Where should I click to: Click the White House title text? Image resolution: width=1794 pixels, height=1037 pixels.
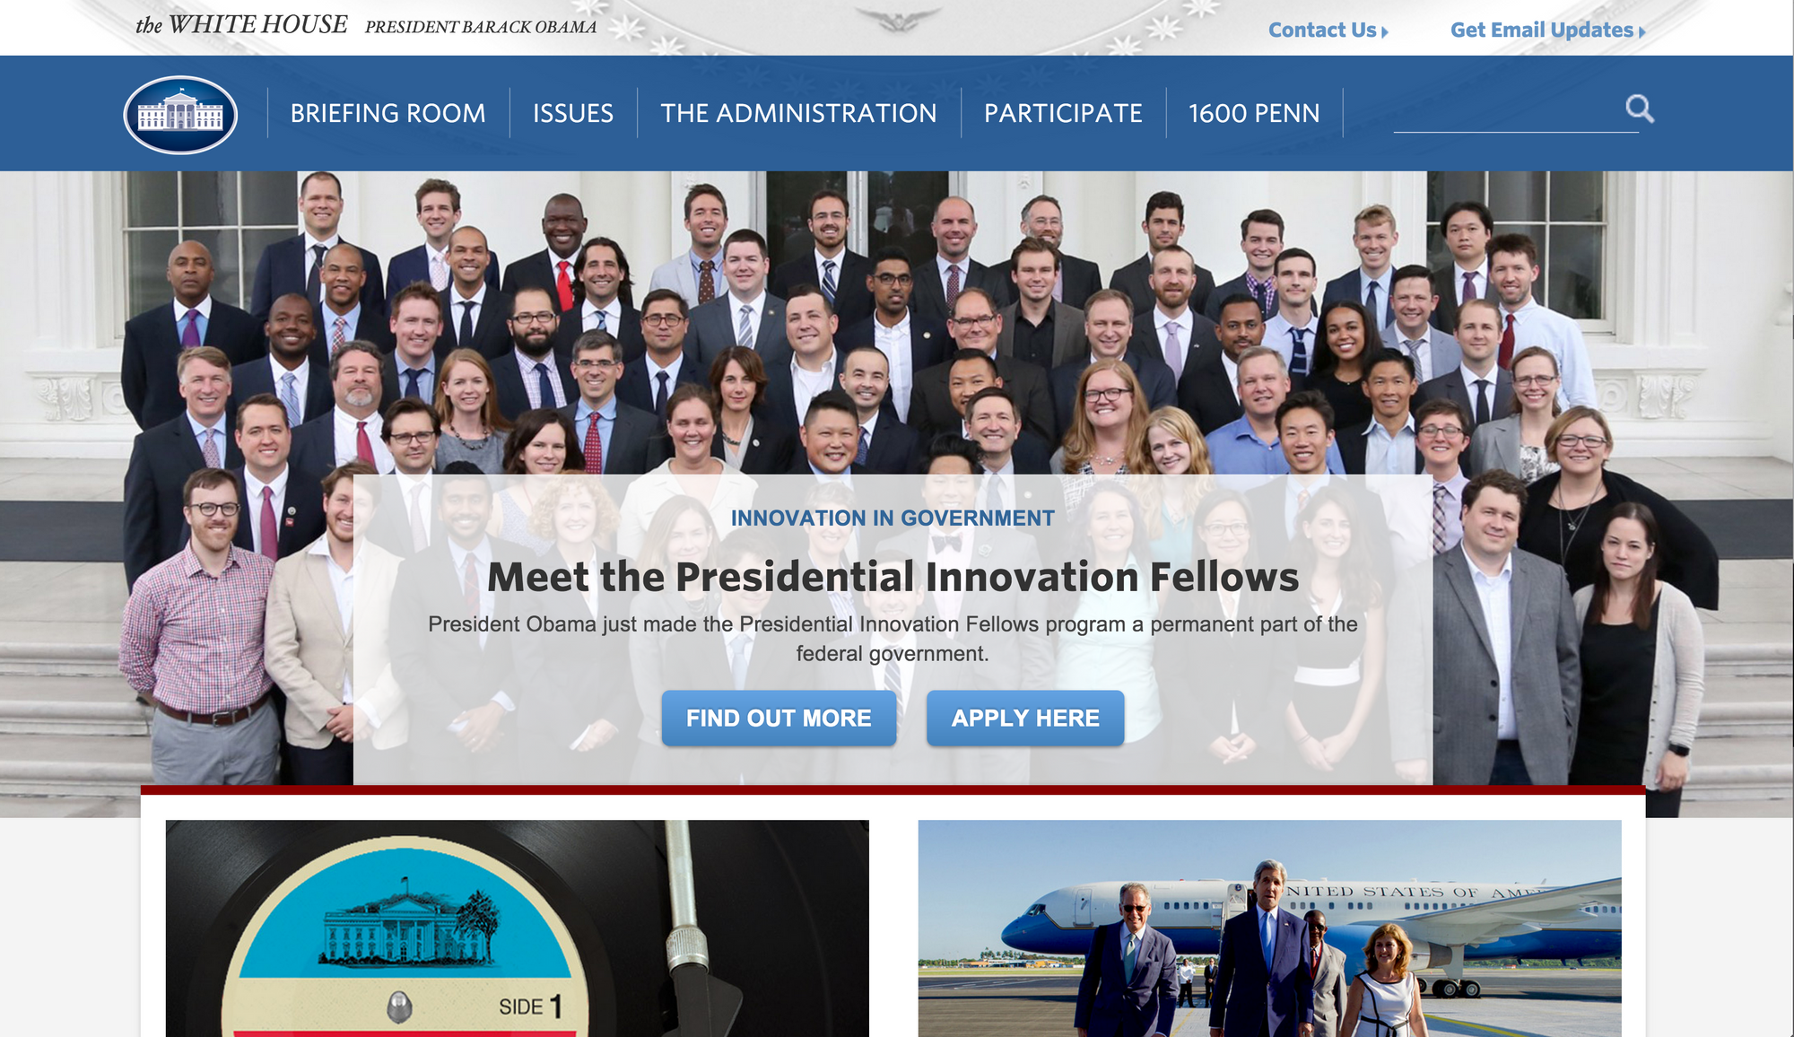241,25
